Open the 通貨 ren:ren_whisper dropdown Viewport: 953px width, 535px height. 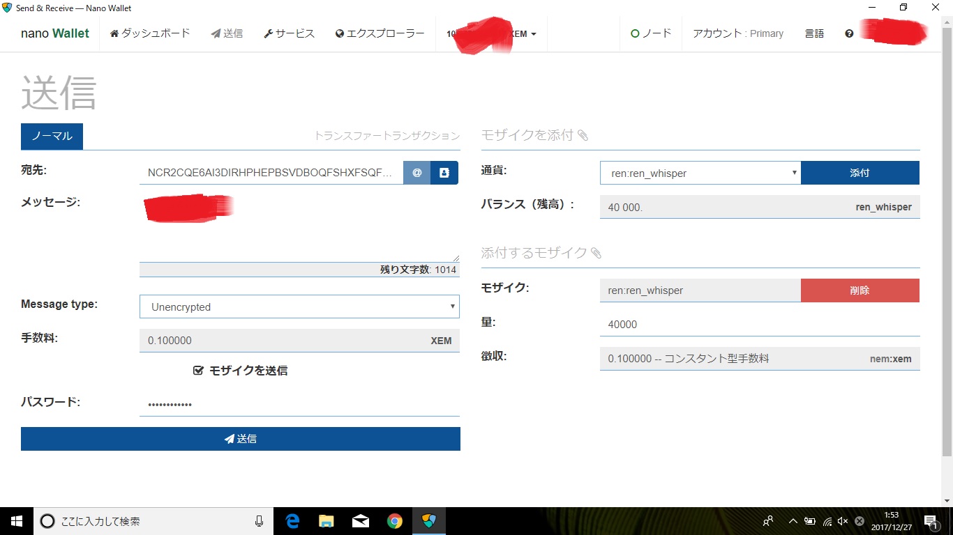(700, 173)
